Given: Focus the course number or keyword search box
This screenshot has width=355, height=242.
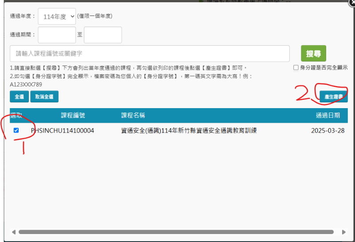Looking at the screenshot, I should pyautogui.click(x=150, y=54).
